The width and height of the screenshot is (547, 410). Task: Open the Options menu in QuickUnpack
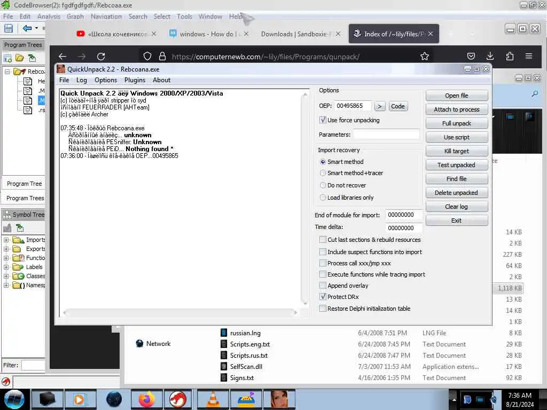point(106,80)
